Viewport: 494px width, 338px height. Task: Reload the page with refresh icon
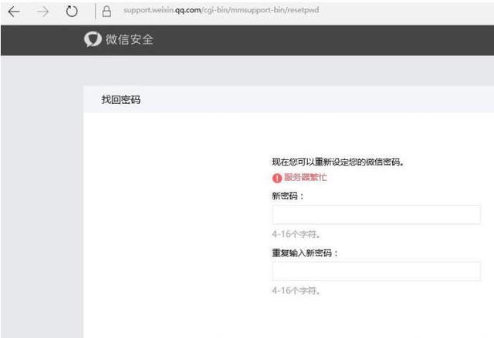(72, 12)
